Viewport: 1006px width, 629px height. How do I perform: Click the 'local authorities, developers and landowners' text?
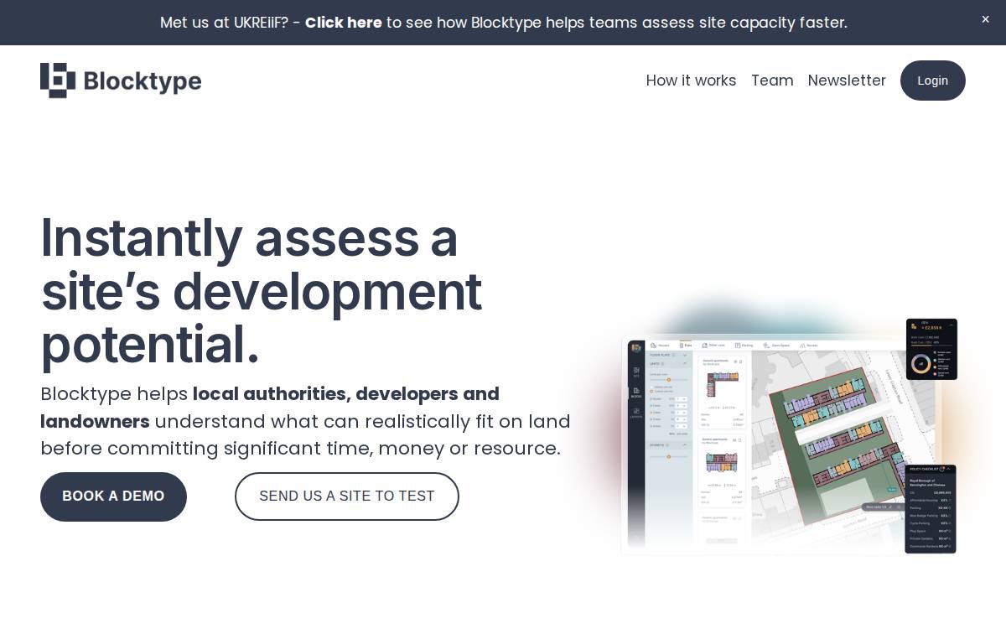click(x=270, y=407)
